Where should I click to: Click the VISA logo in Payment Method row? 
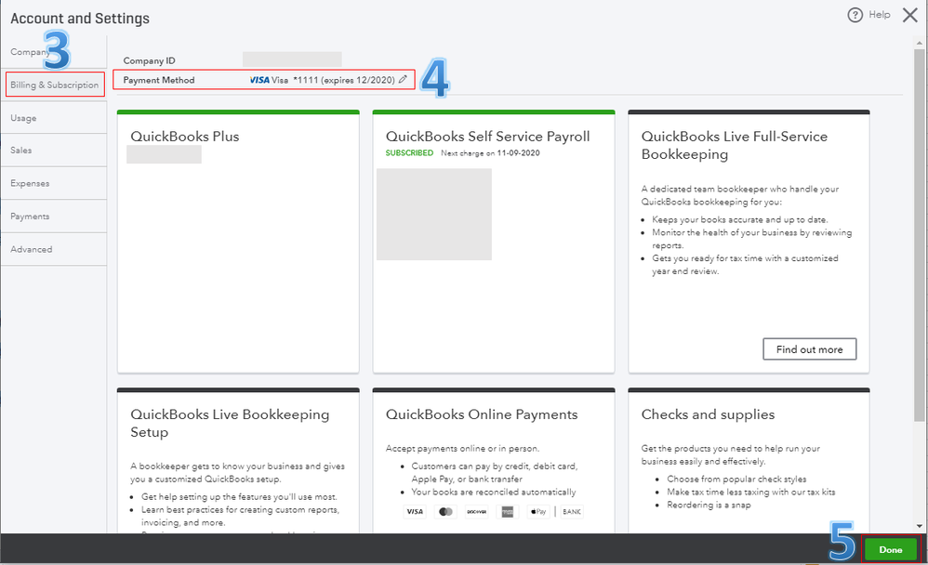click(259, 80)
